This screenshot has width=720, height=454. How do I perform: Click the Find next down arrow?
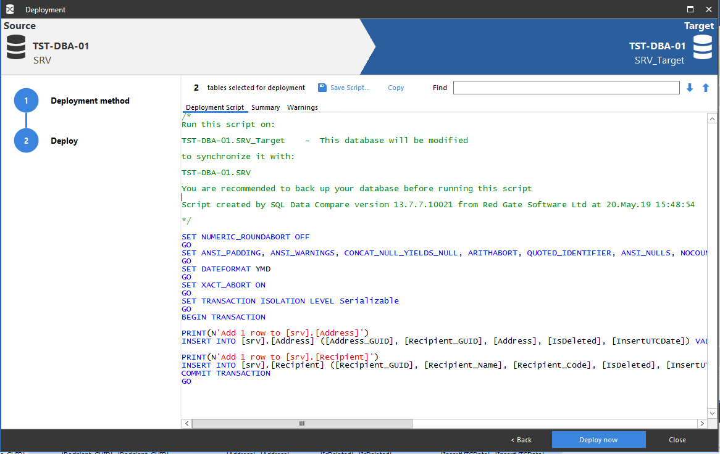689,88
